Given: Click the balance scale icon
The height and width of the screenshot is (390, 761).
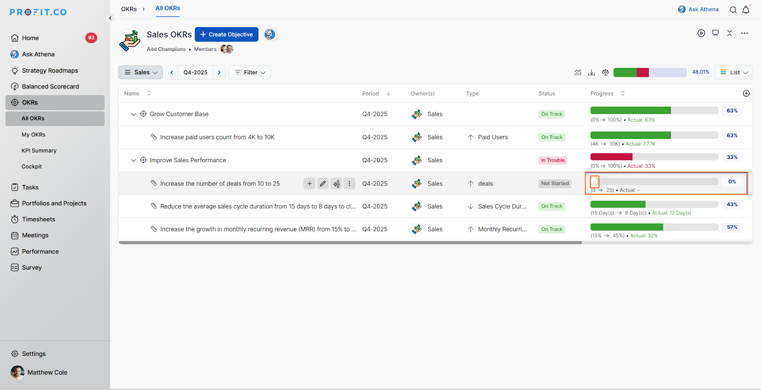Looking at the screenshot, I should 605,72.
